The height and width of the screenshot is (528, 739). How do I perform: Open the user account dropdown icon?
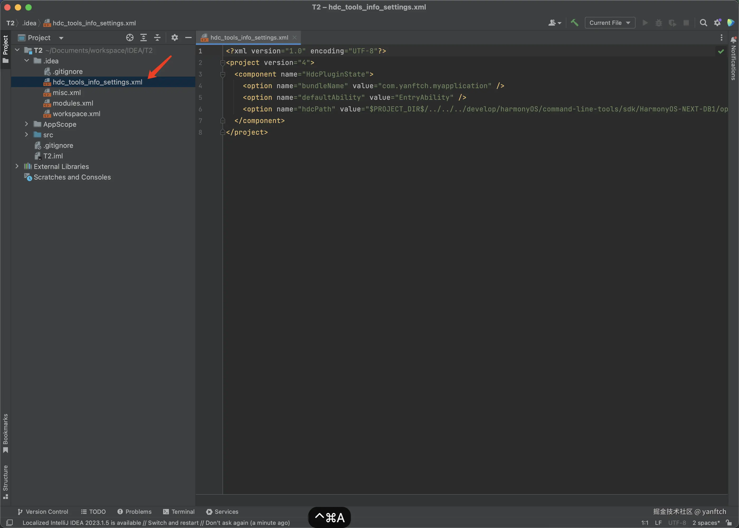(x=555, y=23)
